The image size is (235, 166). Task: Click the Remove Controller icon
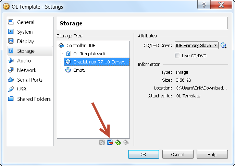[x=126, y=142]
